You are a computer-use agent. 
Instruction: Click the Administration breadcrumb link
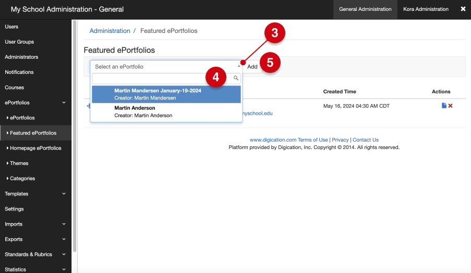click(x=110, y=31)
